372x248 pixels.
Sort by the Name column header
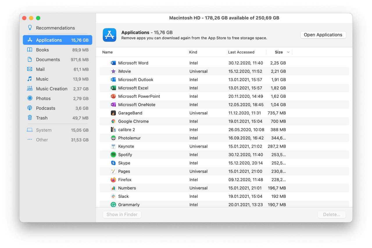tap(108, 52)
